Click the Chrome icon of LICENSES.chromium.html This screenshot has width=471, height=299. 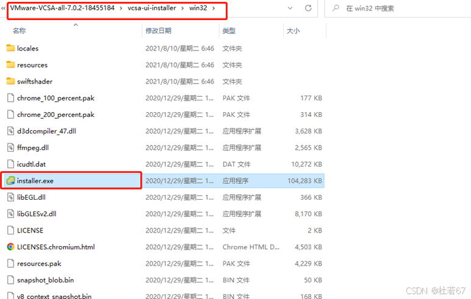click(10, 247)
